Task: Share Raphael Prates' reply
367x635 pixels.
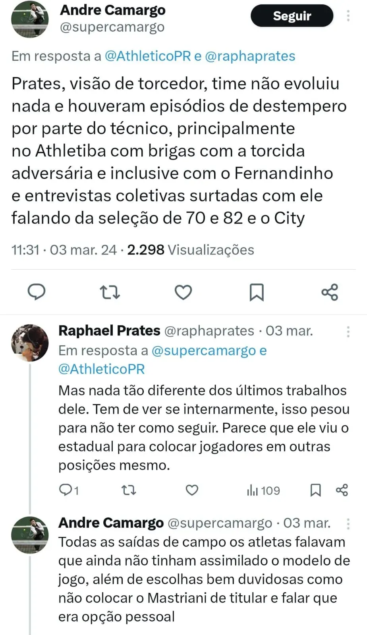Action: pos(342,490)
